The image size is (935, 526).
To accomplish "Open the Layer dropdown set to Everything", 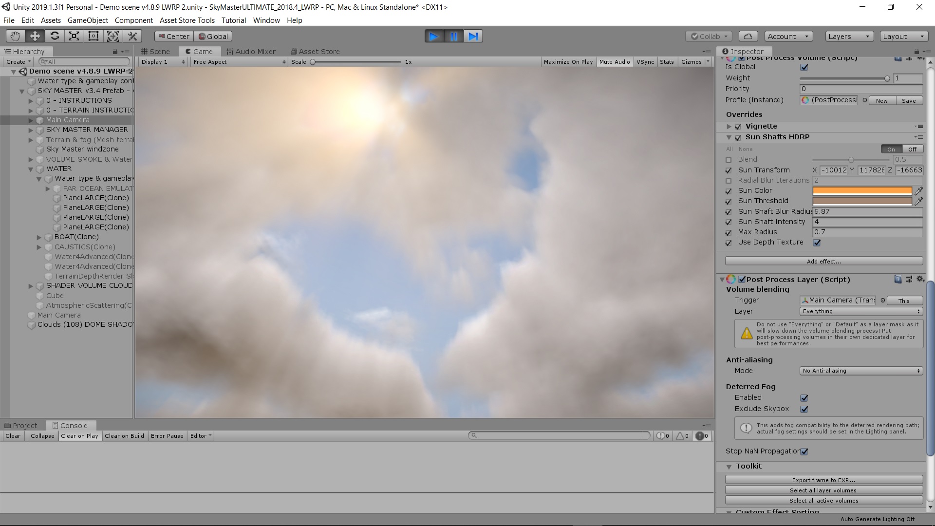I will click(860, 311).
